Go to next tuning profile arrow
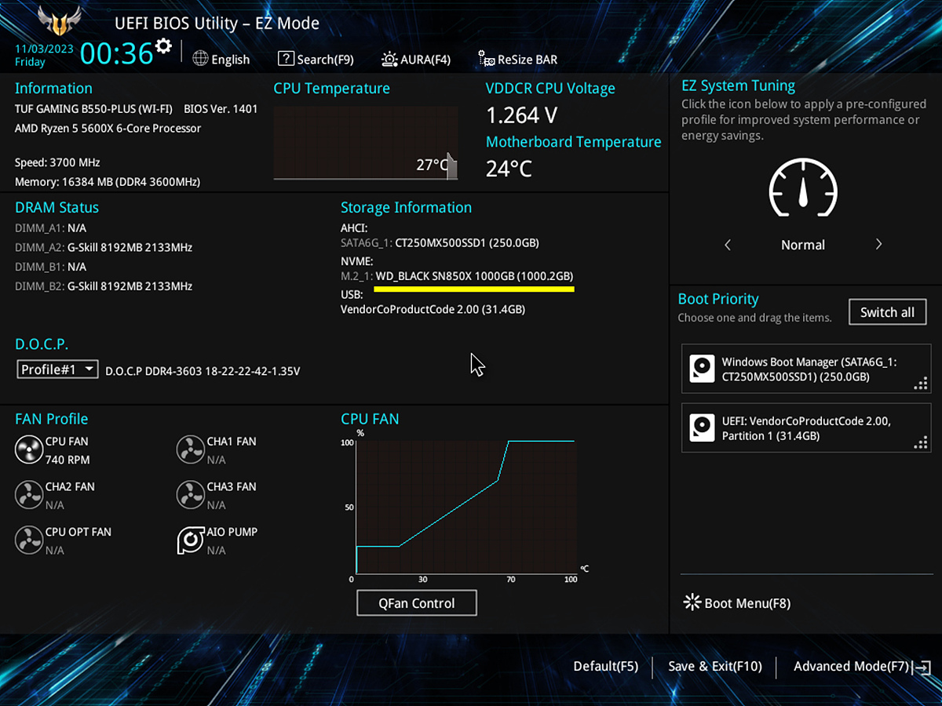The image size is (942, 706). tap(878, 245)
